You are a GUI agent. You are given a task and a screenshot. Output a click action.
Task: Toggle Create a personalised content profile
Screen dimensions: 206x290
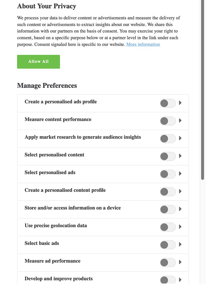tap(168, 192)
